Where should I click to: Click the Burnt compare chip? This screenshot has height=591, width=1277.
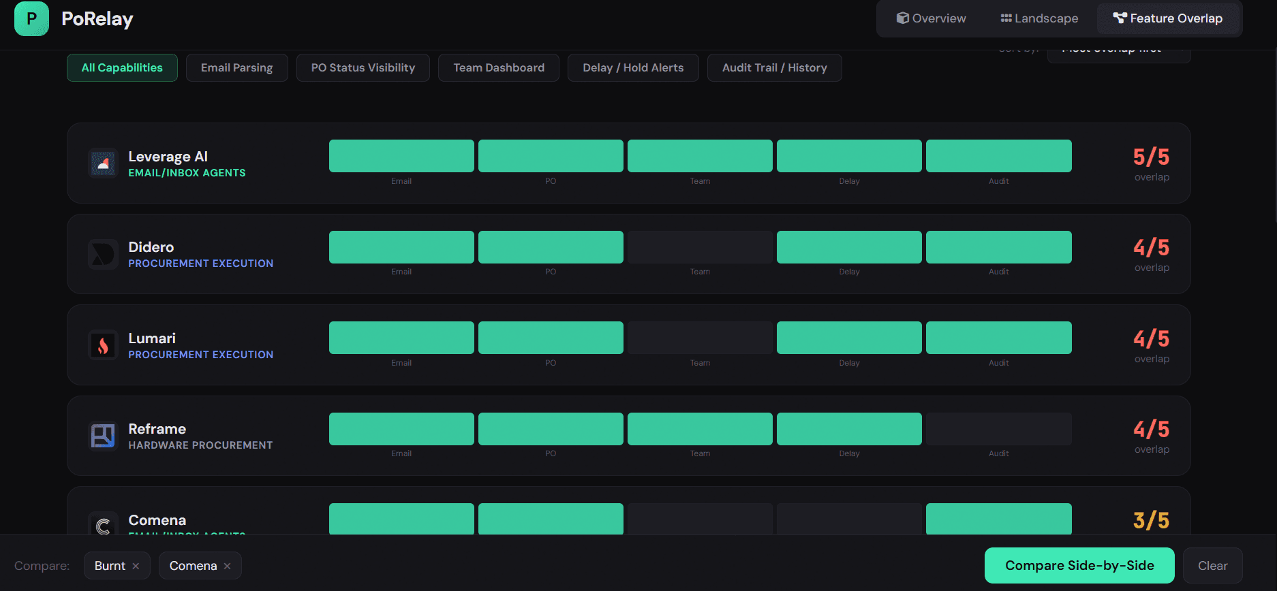pos(117,566)
